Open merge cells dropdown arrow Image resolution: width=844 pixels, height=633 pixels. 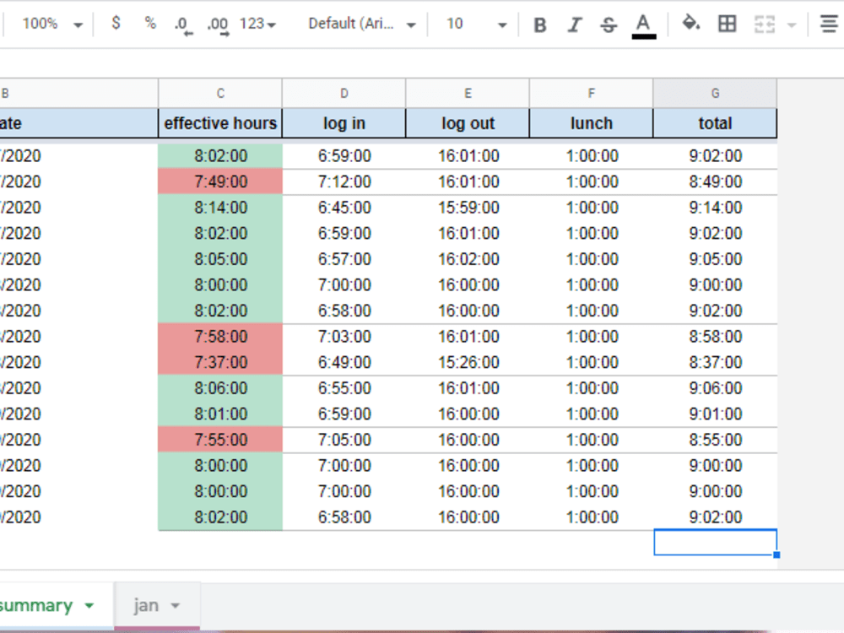tap(792, 24)
